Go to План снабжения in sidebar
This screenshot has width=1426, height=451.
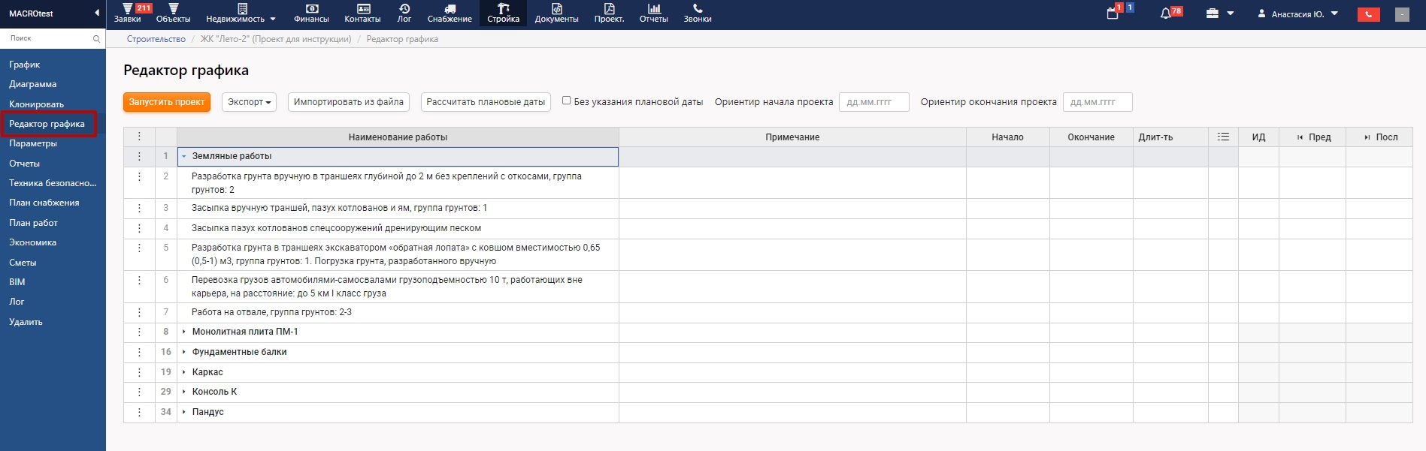[x=44, y=203]
